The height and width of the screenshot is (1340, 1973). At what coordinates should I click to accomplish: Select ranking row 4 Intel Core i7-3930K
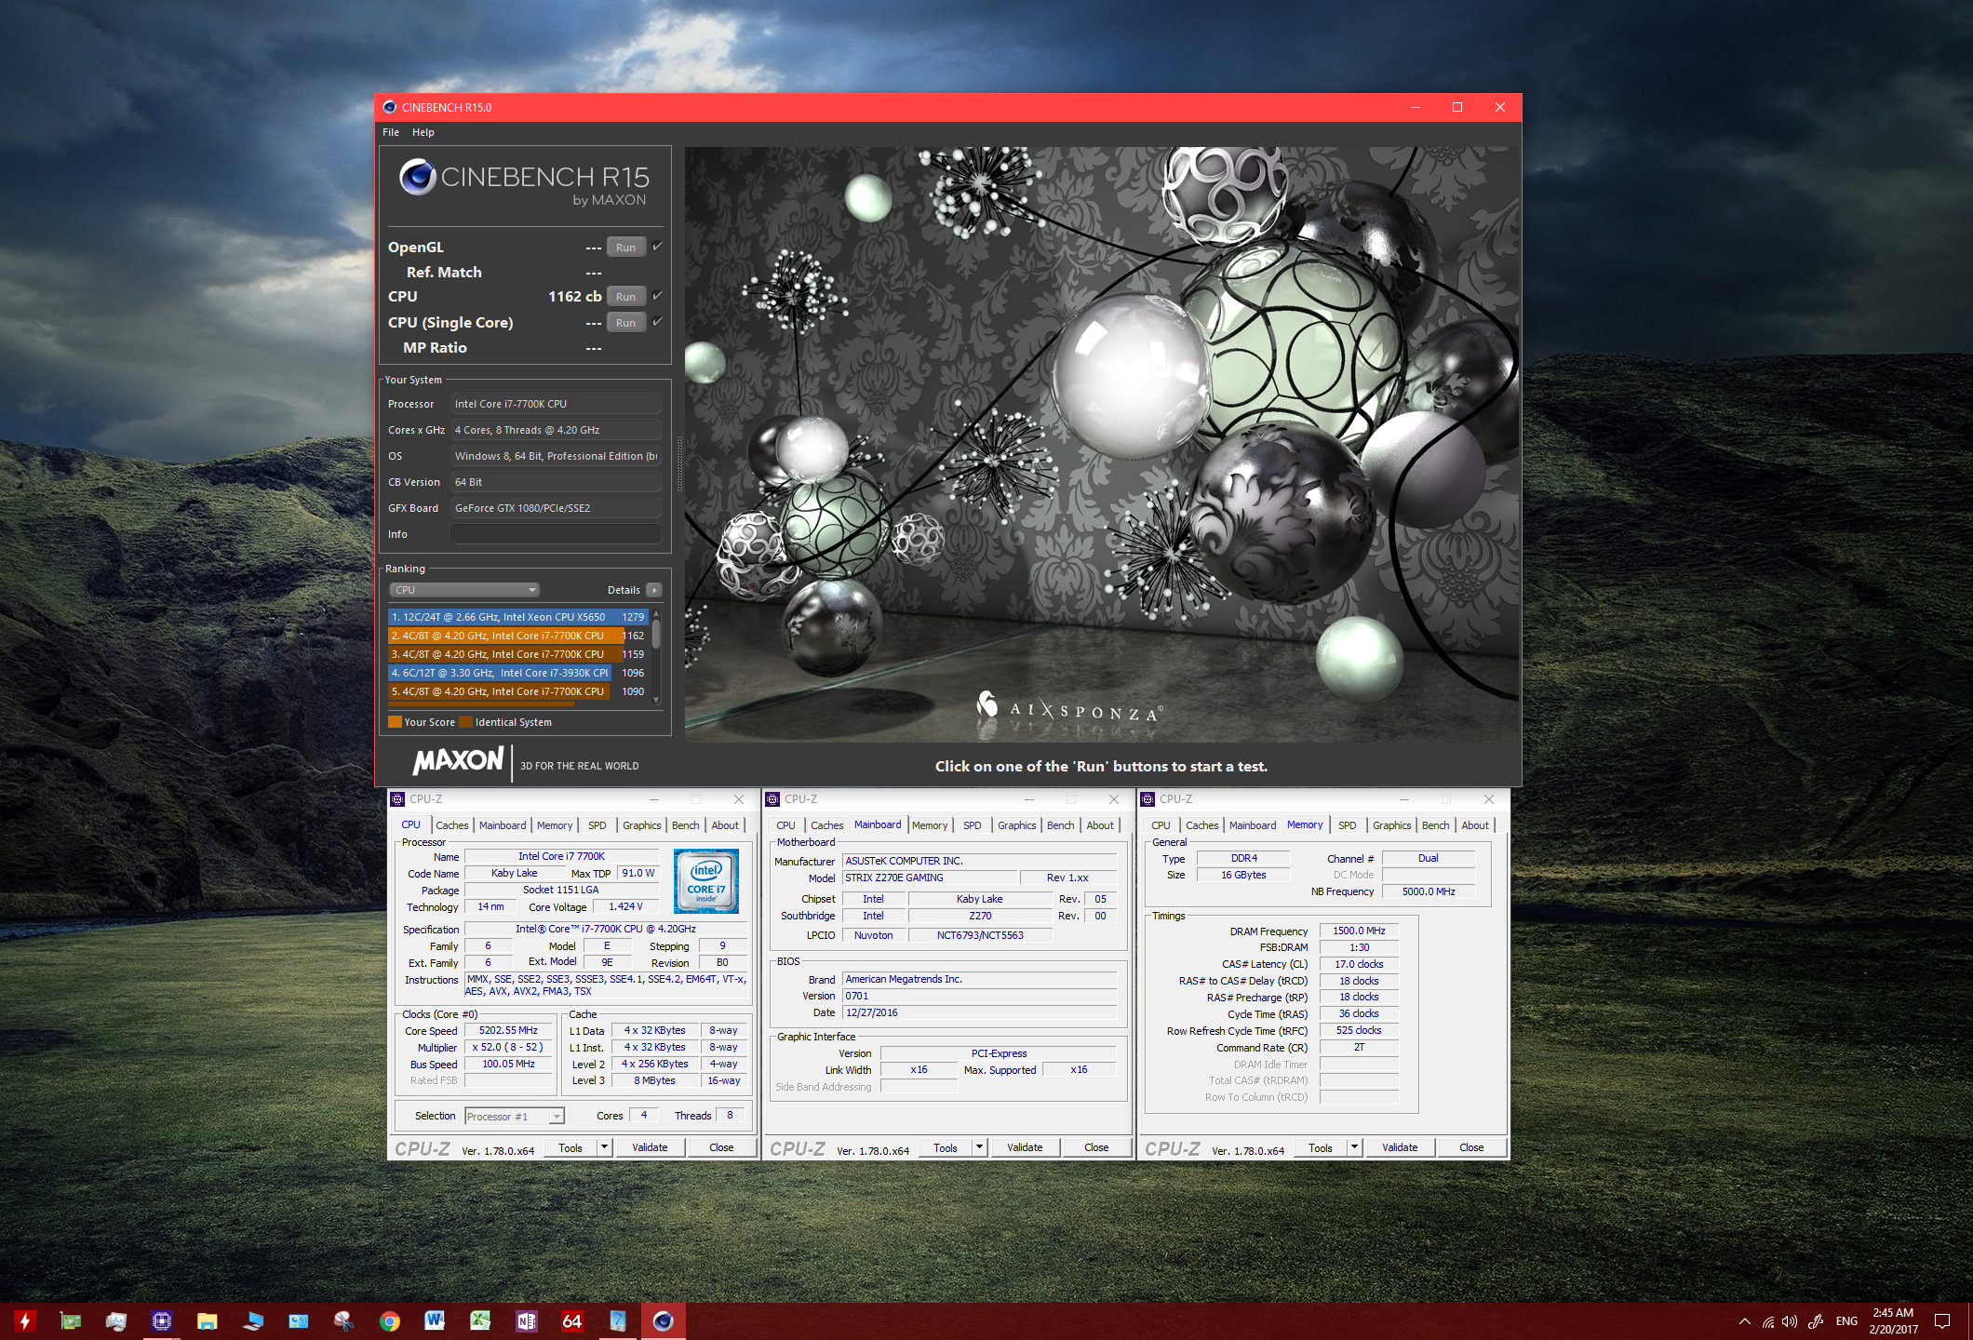517,673
